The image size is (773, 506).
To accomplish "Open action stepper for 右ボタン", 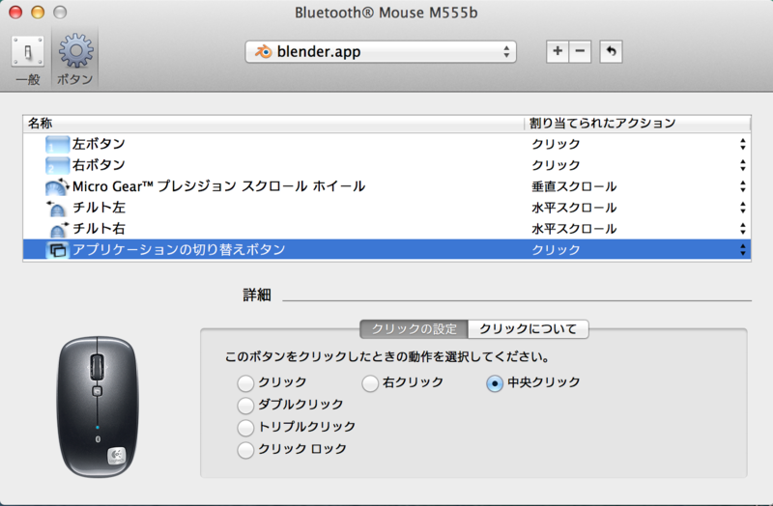I will click(x=742, y=165).
